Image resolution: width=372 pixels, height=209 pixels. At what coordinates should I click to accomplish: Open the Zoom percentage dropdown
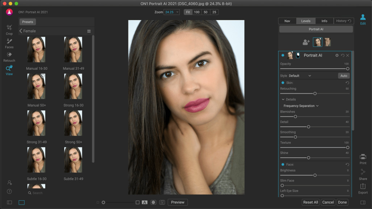(x=172, y=12)
